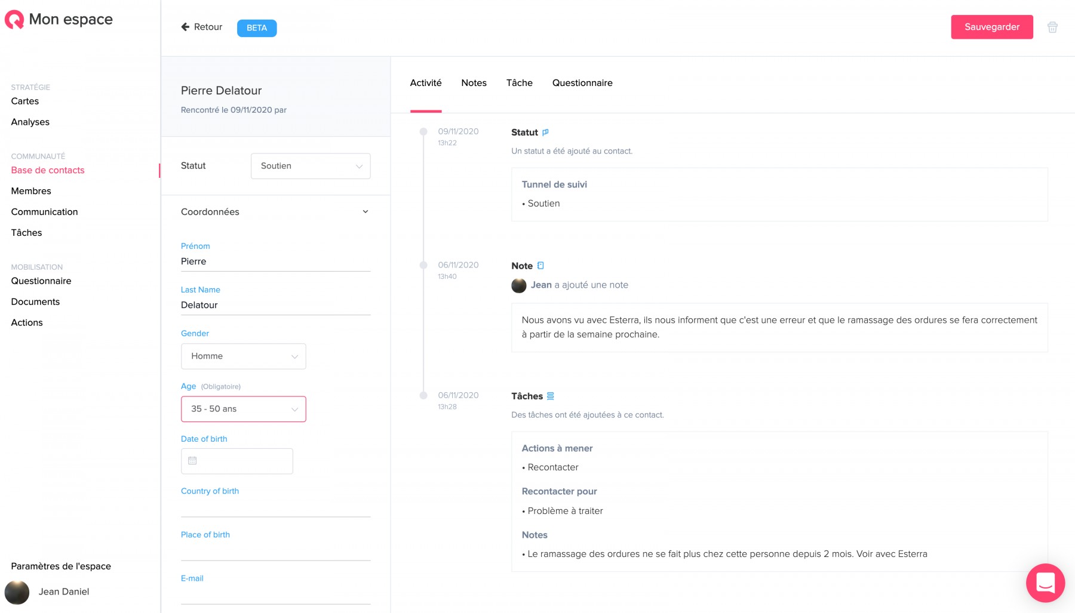Click the Note icon in timeline
The width and height of the screenshot is (1075, 613).
[x=540, y=266]
